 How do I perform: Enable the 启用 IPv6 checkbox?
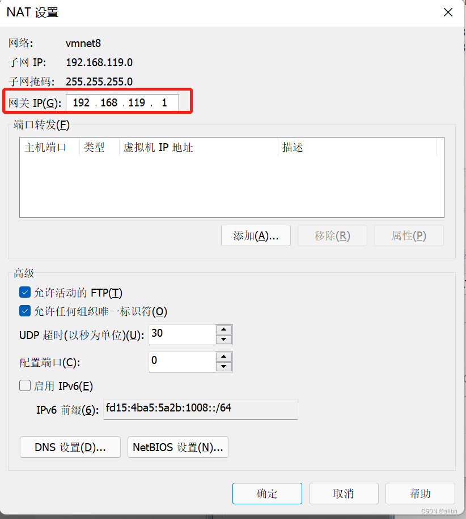24,386
